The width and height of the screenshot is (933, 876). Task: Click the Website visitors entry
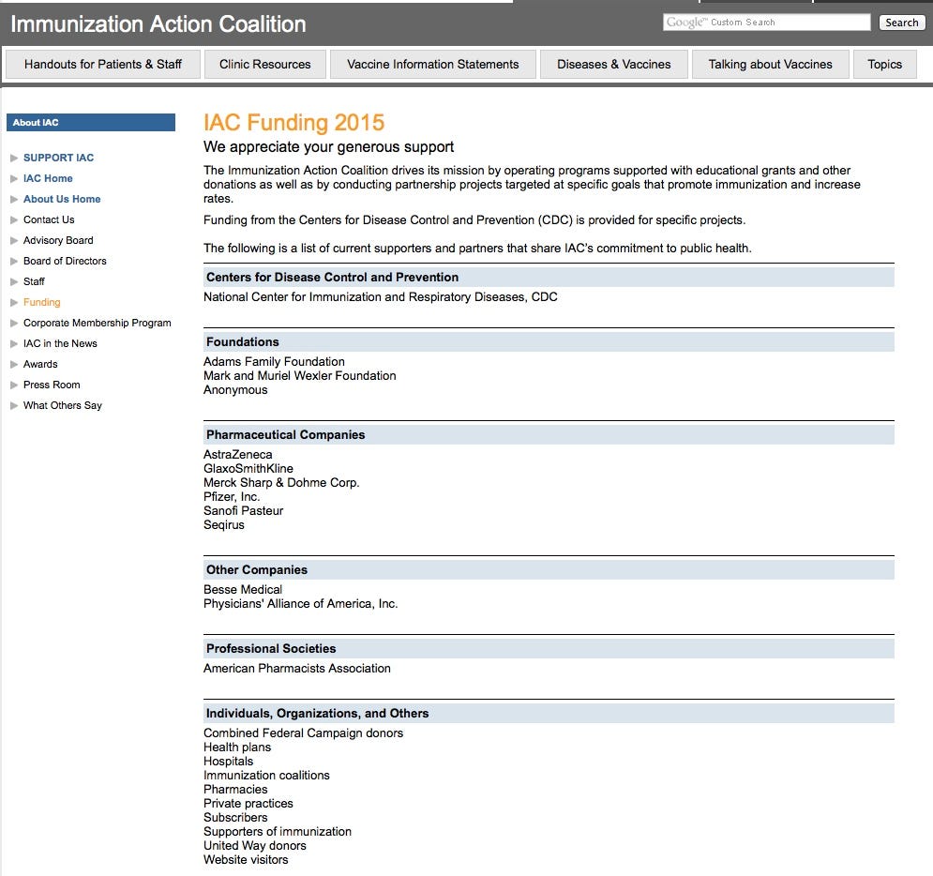246,860
